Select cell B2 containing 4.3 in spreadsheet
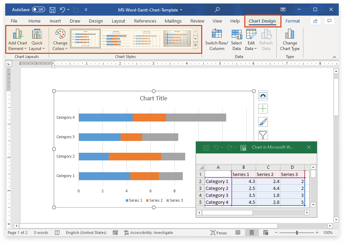Screen dimensions: 344x243 (244, 181)
